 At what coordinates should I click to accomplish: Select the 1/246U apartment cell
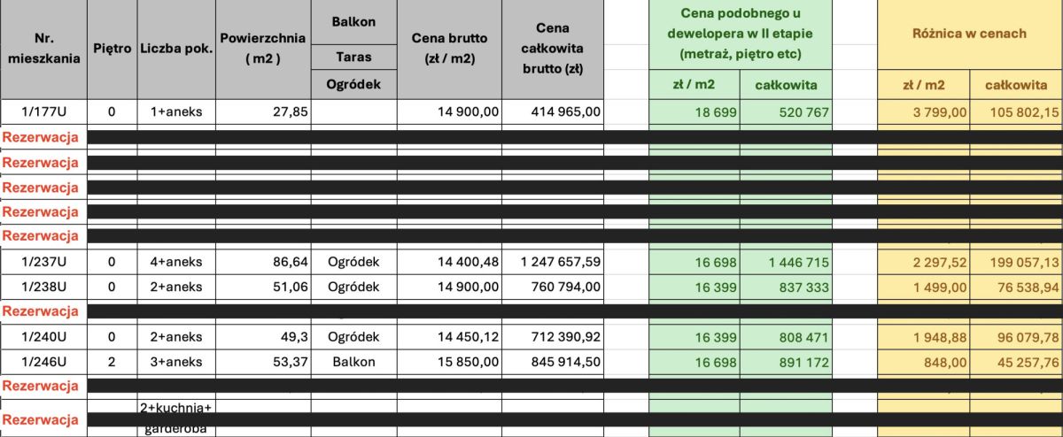[43, 362]
